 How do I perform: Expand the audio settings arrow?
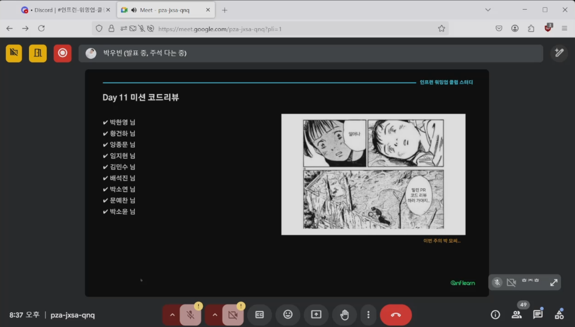172,315
